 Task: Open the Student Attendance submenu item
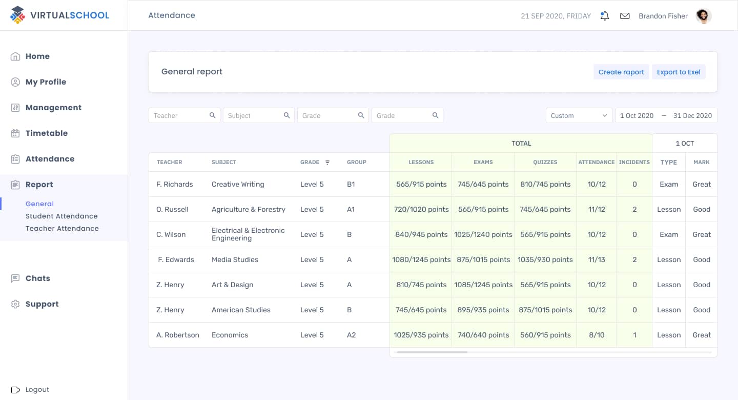61,216
